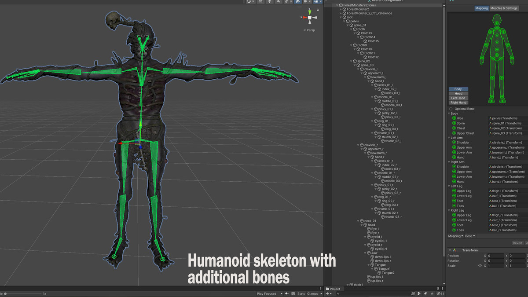Switch to Mapping tab
Viewport: 528px width, 297px height.
(x=482, y=8)
